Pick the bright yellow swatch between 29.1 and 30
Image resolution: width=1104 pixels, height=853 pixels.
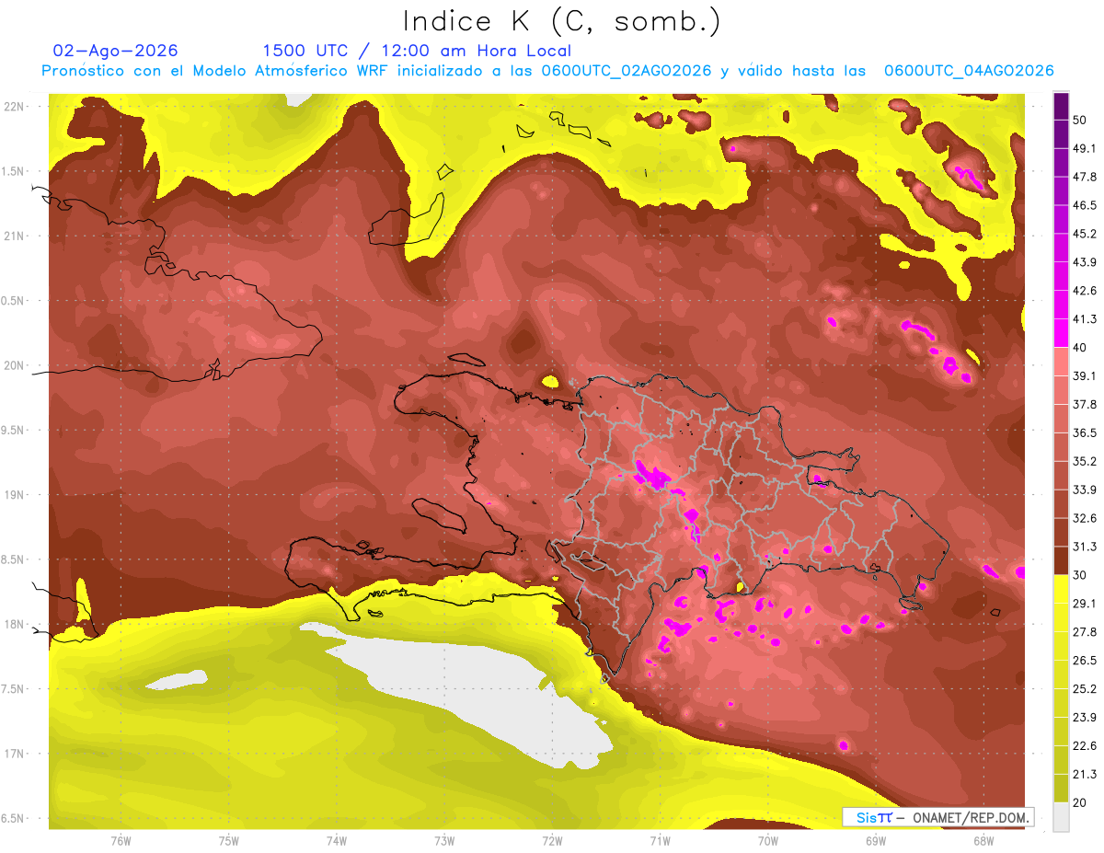click(1061, 588)
